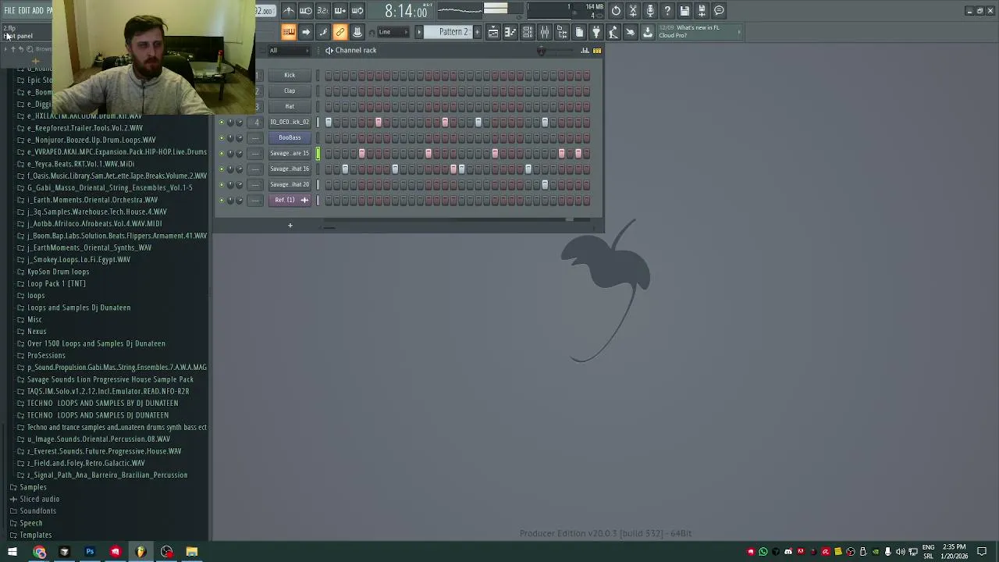The width and height of the screenshot is (999, 562).
Task: Adjust Ref. (1) channel volume knob
Action: click(x=240, y=201)
